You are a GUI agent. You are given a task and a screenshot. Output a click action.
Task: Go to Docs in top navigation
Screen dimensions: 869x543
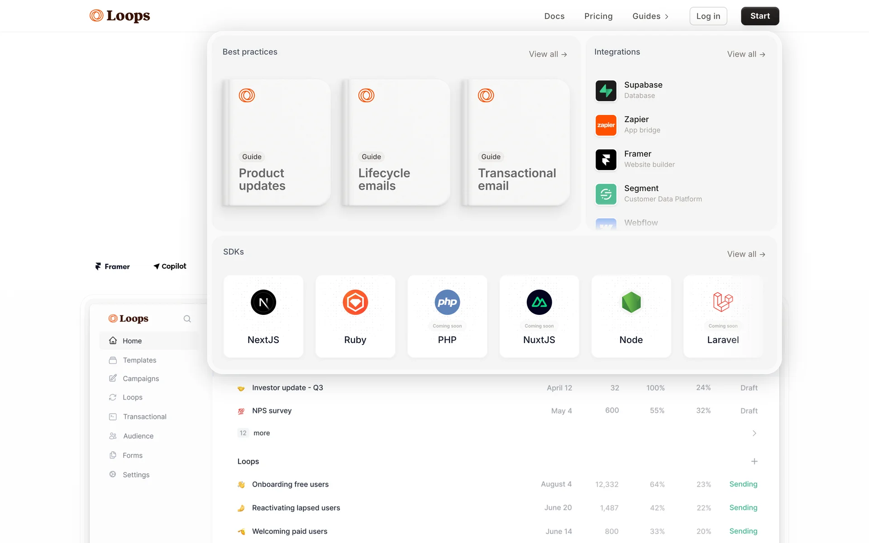(554, 16)
